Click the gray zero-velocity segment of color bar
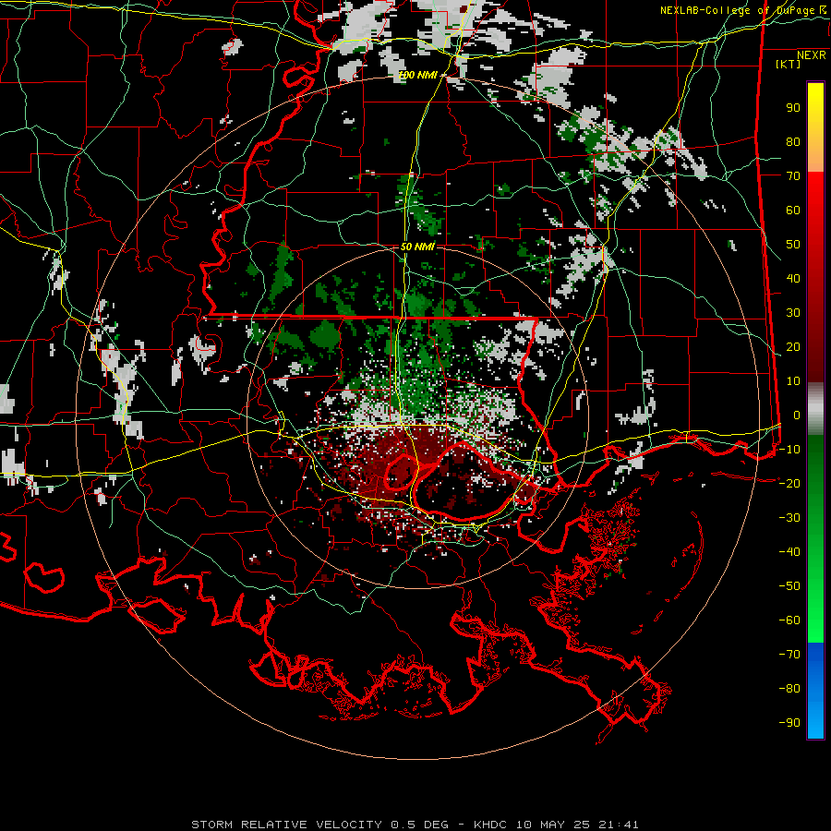Viewport: 831px width, 831px height. [815, 409]
